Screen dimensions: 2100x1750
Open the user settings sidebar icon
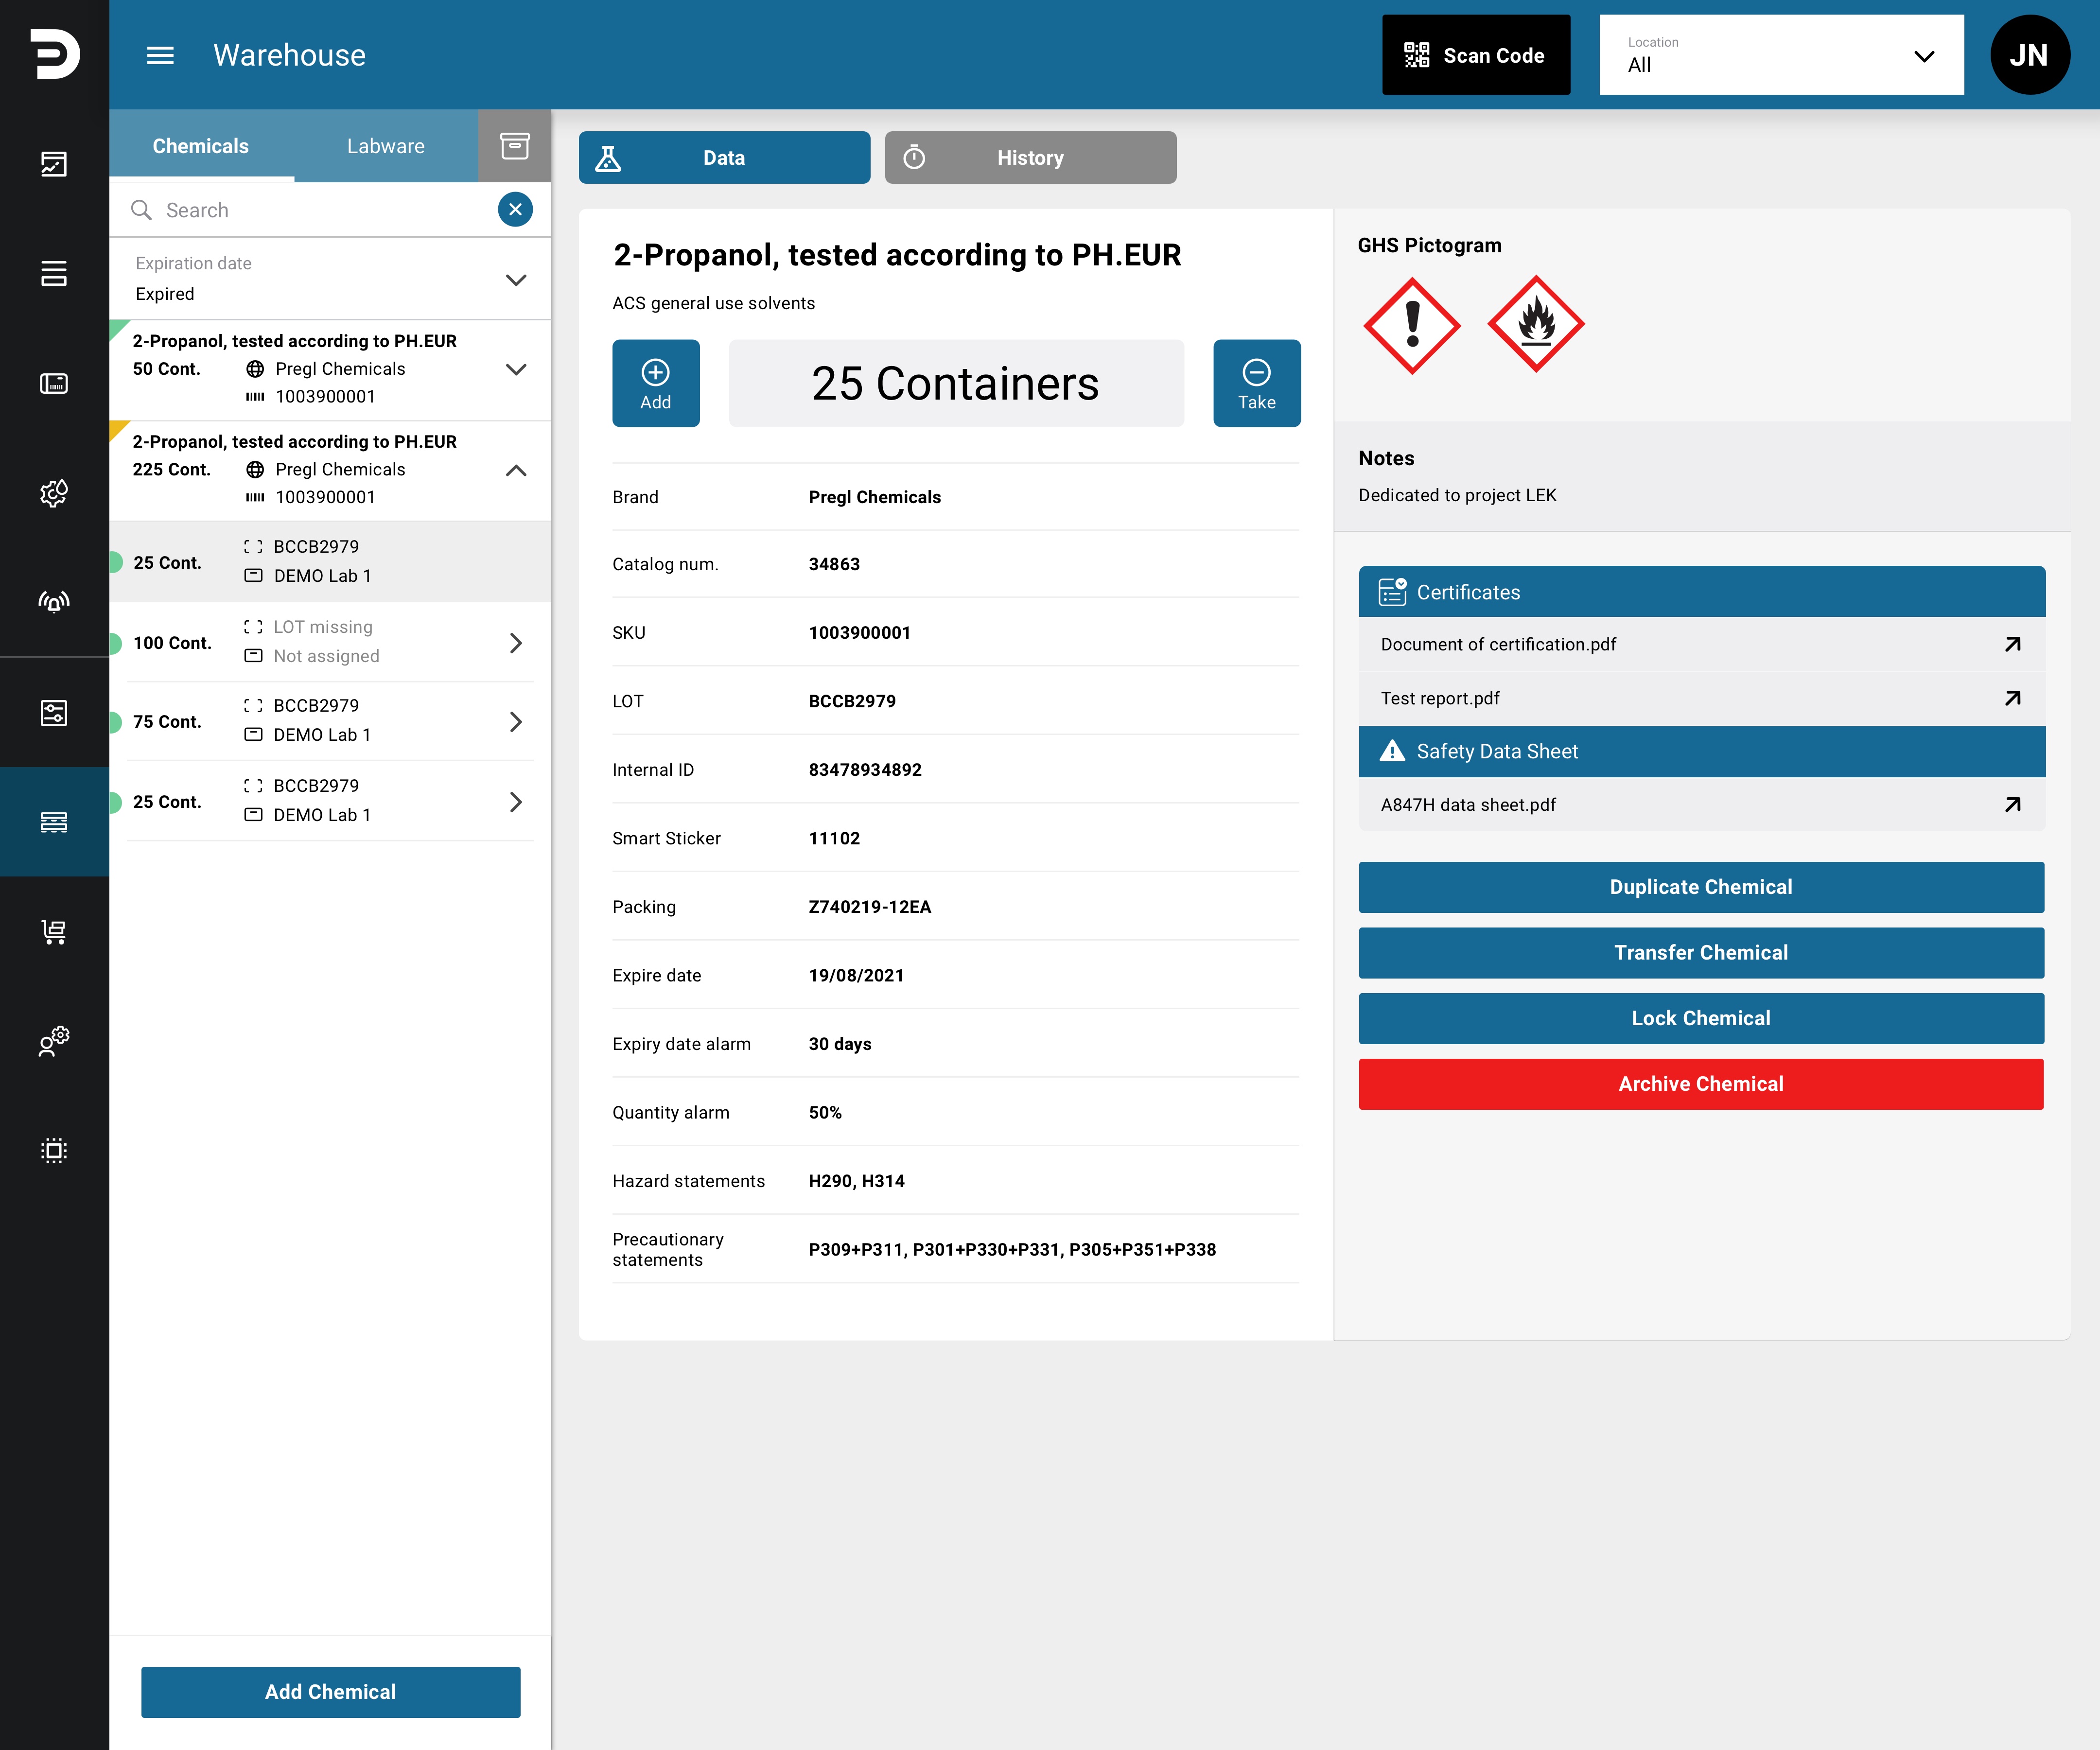(x=54, y=1041)
